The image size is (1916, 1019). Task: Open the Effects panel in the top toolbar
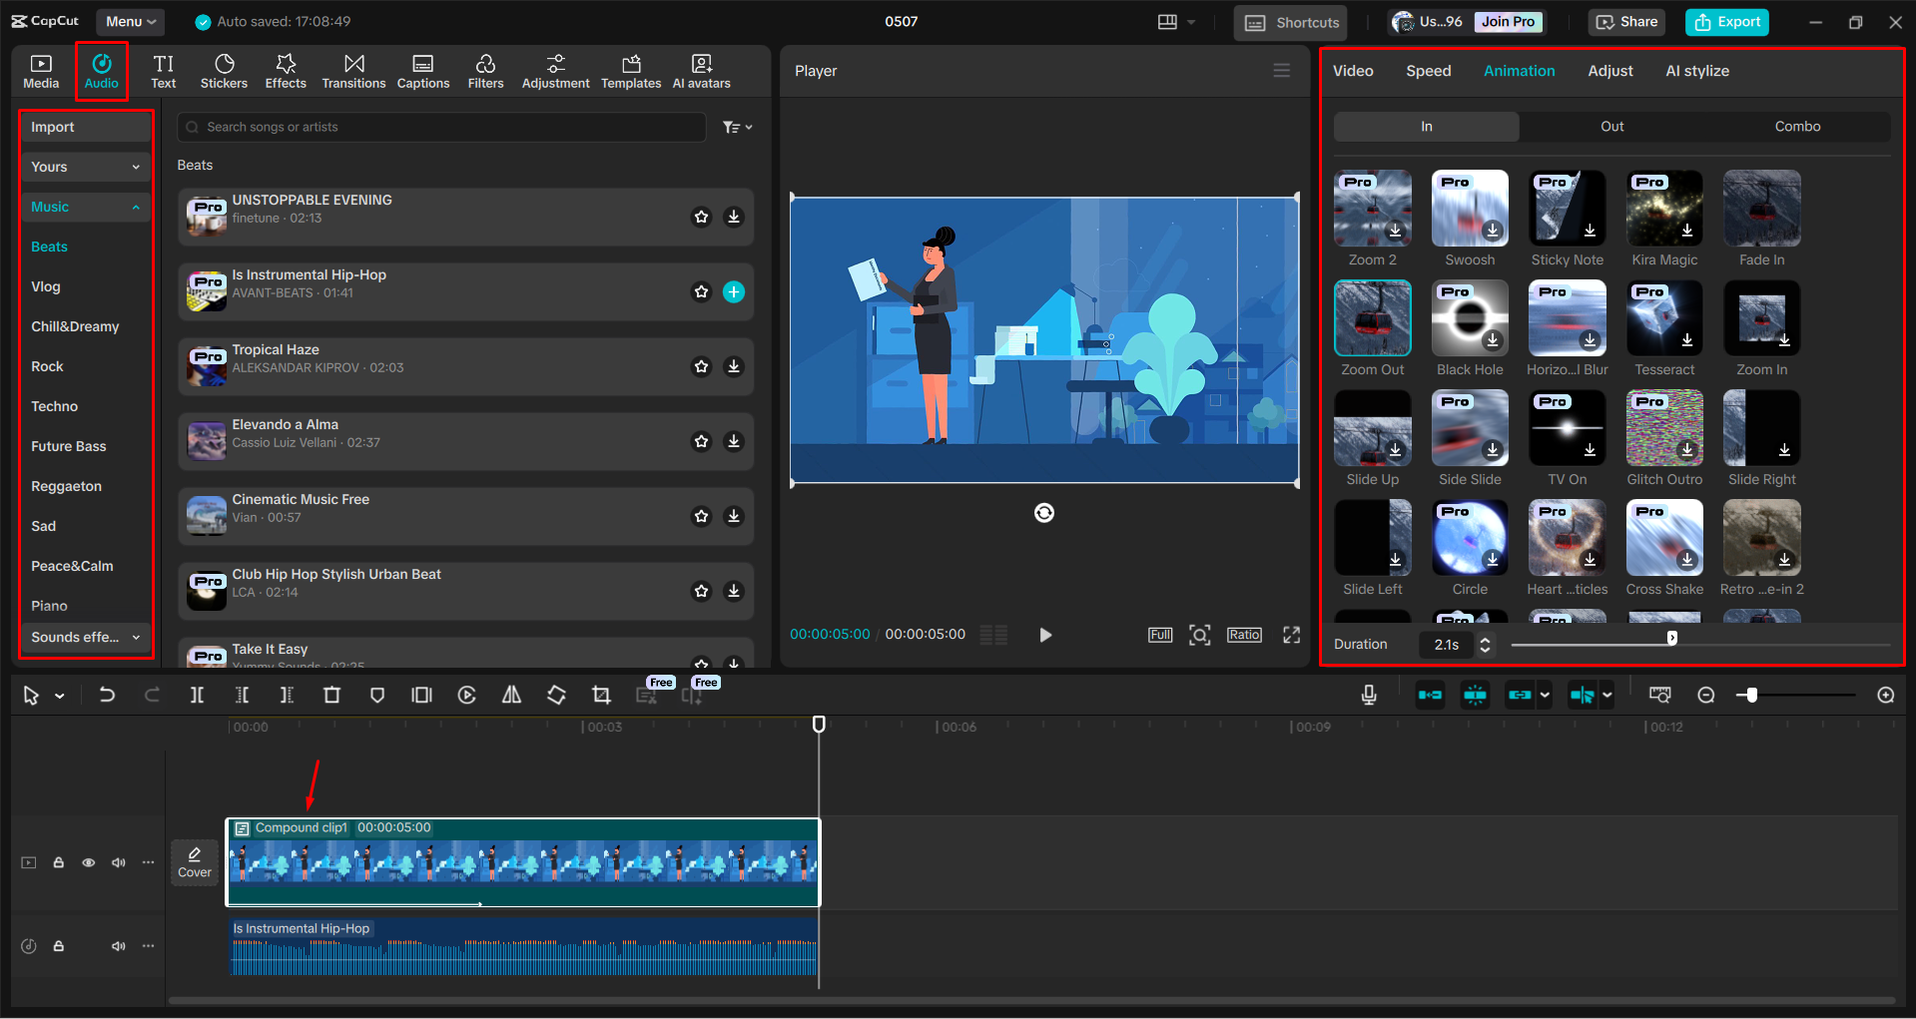(x=286, y=70)
